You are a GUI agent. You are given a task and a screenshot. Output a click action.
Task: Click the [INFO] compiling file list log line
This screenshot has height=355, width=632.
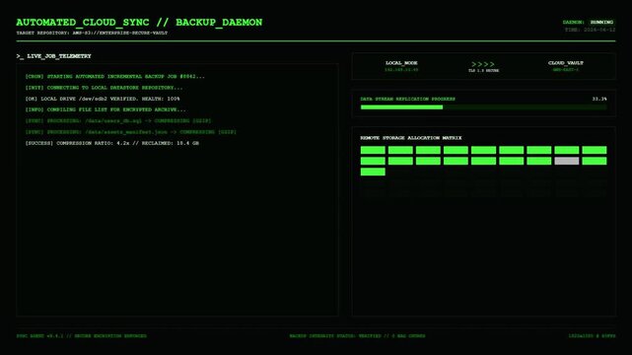[x=105, y=109]
